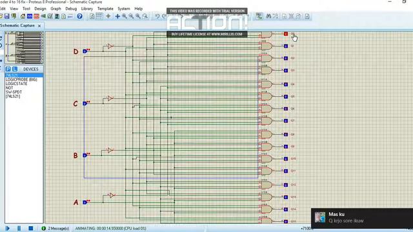The width and height of the screenshot is (413, 232).
Task: Open the Gerber Viewer icon
Action: click(x=50, y=16)
